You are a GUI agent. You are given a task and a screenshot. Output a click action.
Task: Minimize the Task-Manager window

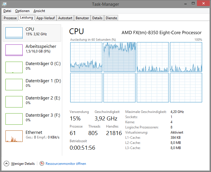click(185, 3)
